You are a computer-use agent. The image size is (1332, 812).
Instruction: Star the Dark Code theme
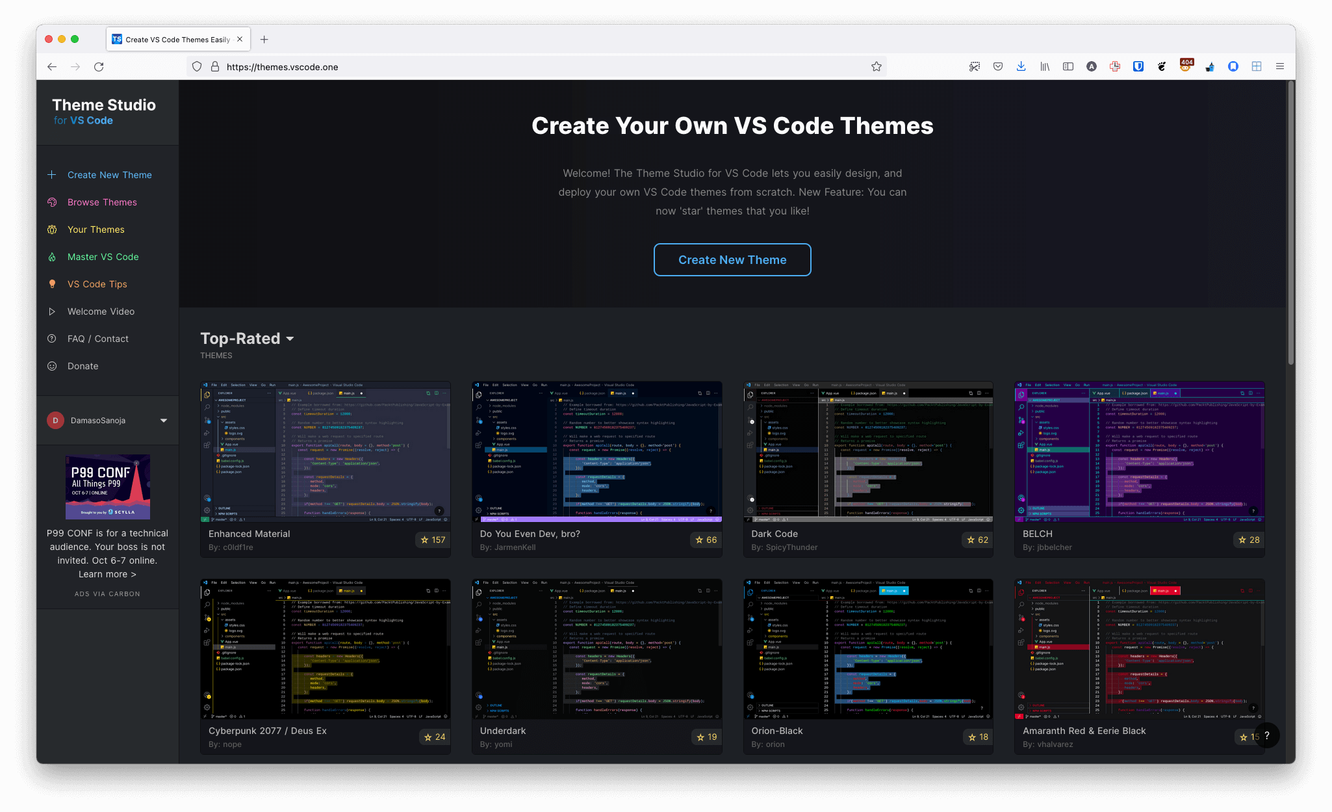tap(977, 540)
